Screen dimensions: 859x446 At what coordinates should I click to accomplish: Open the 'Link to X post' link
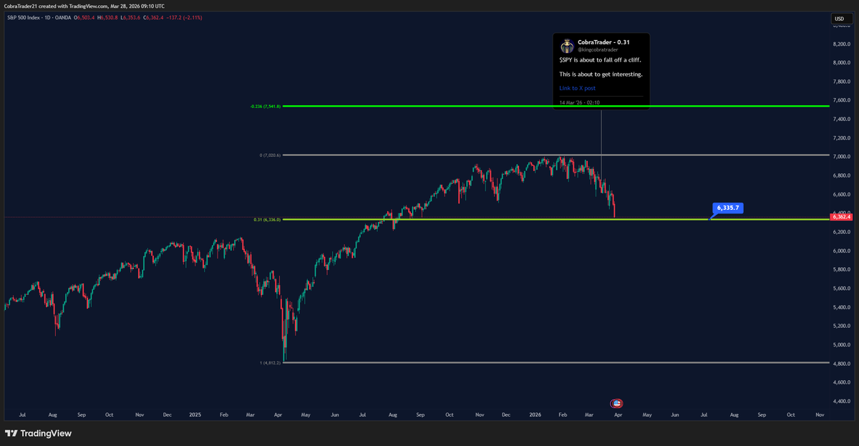point(578,88)
